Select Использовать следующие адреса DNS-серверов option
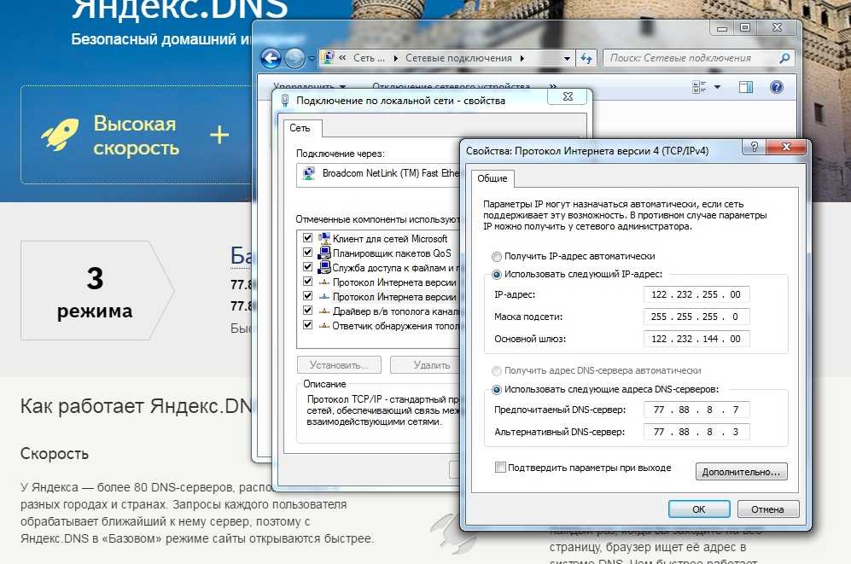Image resolution: width=851 pixels, height=564 pixels. pyautogui.click(x=496, y=389)
